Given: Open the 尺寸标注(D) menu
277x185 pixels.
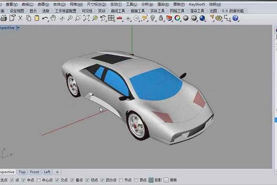Looking at the screenshot, I should pos(96,4).
